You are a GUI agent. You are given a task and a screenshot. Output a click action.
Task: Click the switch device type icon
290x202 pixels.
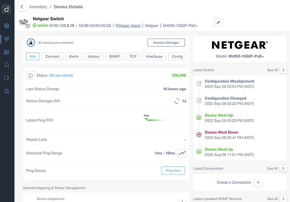(x=23, y=21)
